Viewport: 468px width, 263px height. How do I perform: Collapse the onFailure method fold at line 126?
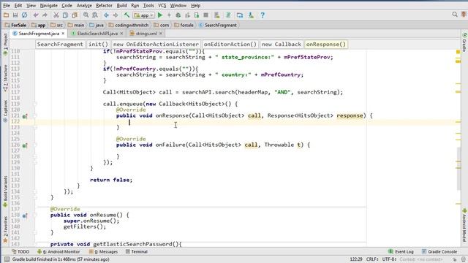click(35, 145)
